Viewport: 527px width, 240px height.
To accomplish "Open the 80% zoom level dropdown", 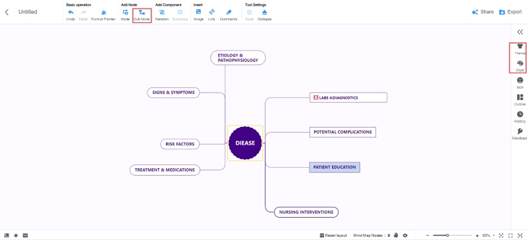I will coord(489,235).
